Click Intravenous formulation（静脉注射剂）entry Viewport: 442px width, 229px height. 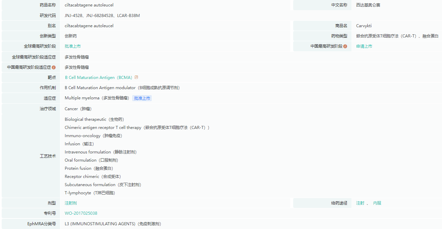[101, 152]
